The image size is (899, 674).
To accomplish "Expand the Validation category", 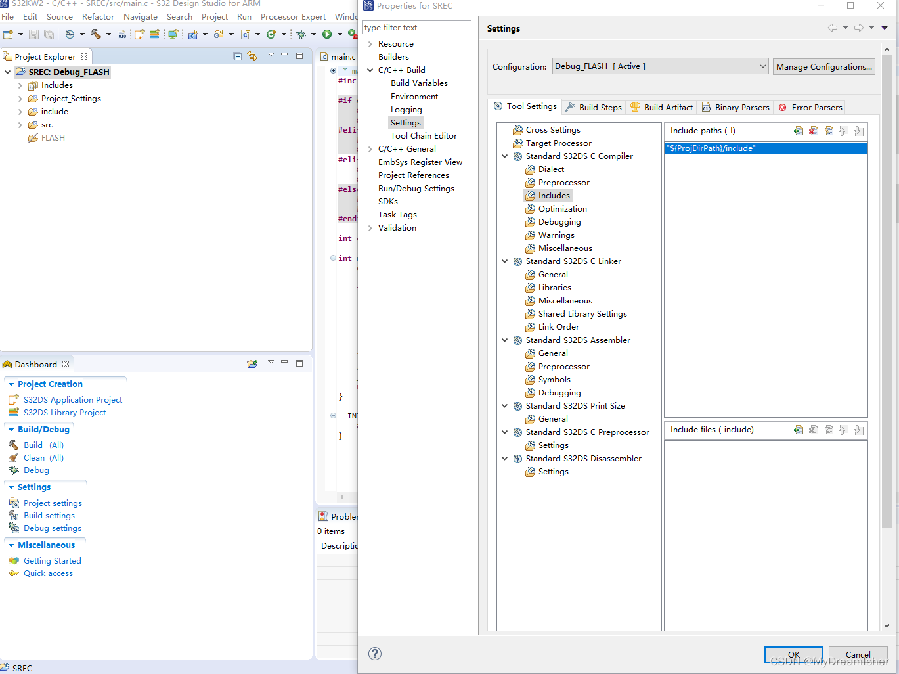I will pos(370,228).
